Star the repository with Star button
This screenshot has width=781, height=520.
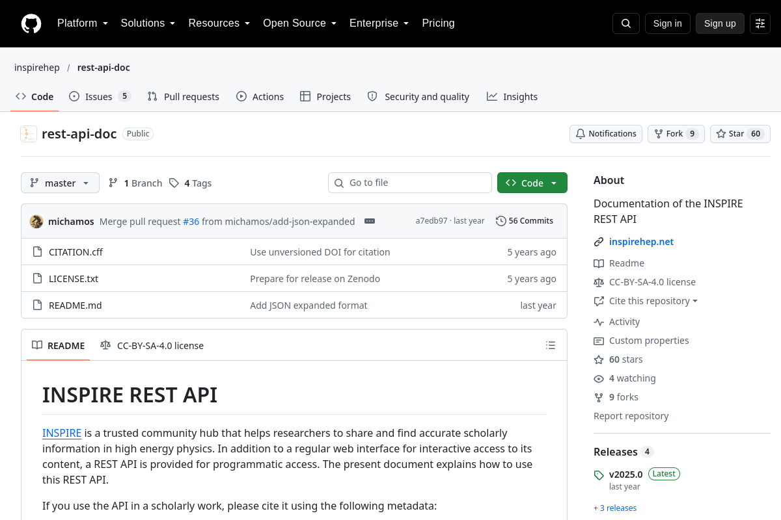point(740,134)
